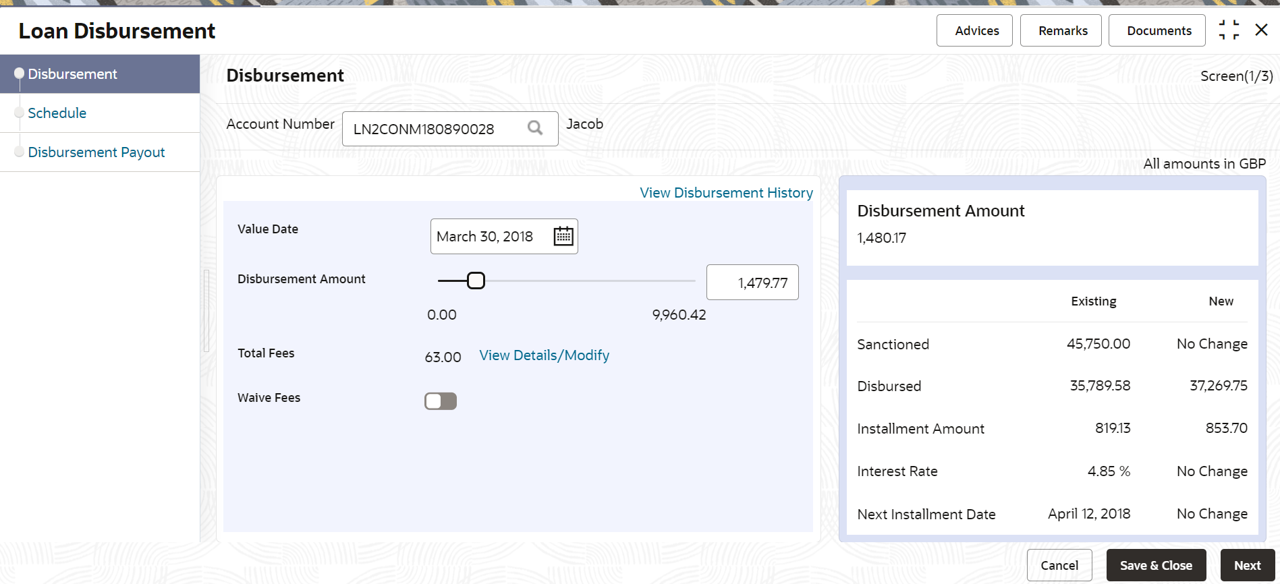
Task: Close the Loan Disbursement screen
Action: pos(1261,30)
